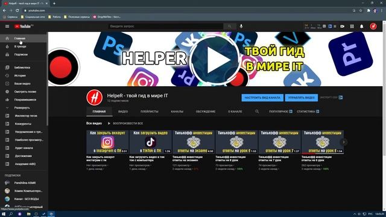
Task: Click ЭКСПОРТ CSV vidIQ link
Action: pyautogui.click(x=331, y=98)
